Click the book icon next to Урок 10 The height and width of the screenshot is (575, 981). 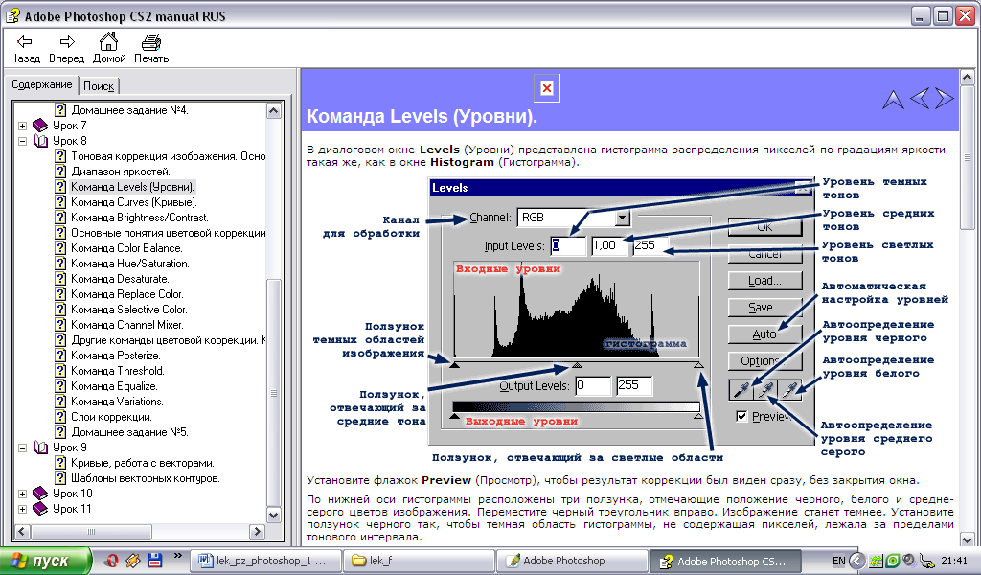[40, 493]
